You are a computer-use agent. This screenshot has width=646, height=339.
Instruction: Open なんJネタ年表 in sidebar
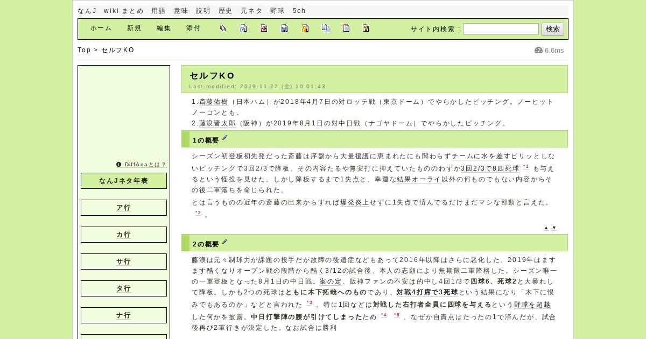[124, 181]
